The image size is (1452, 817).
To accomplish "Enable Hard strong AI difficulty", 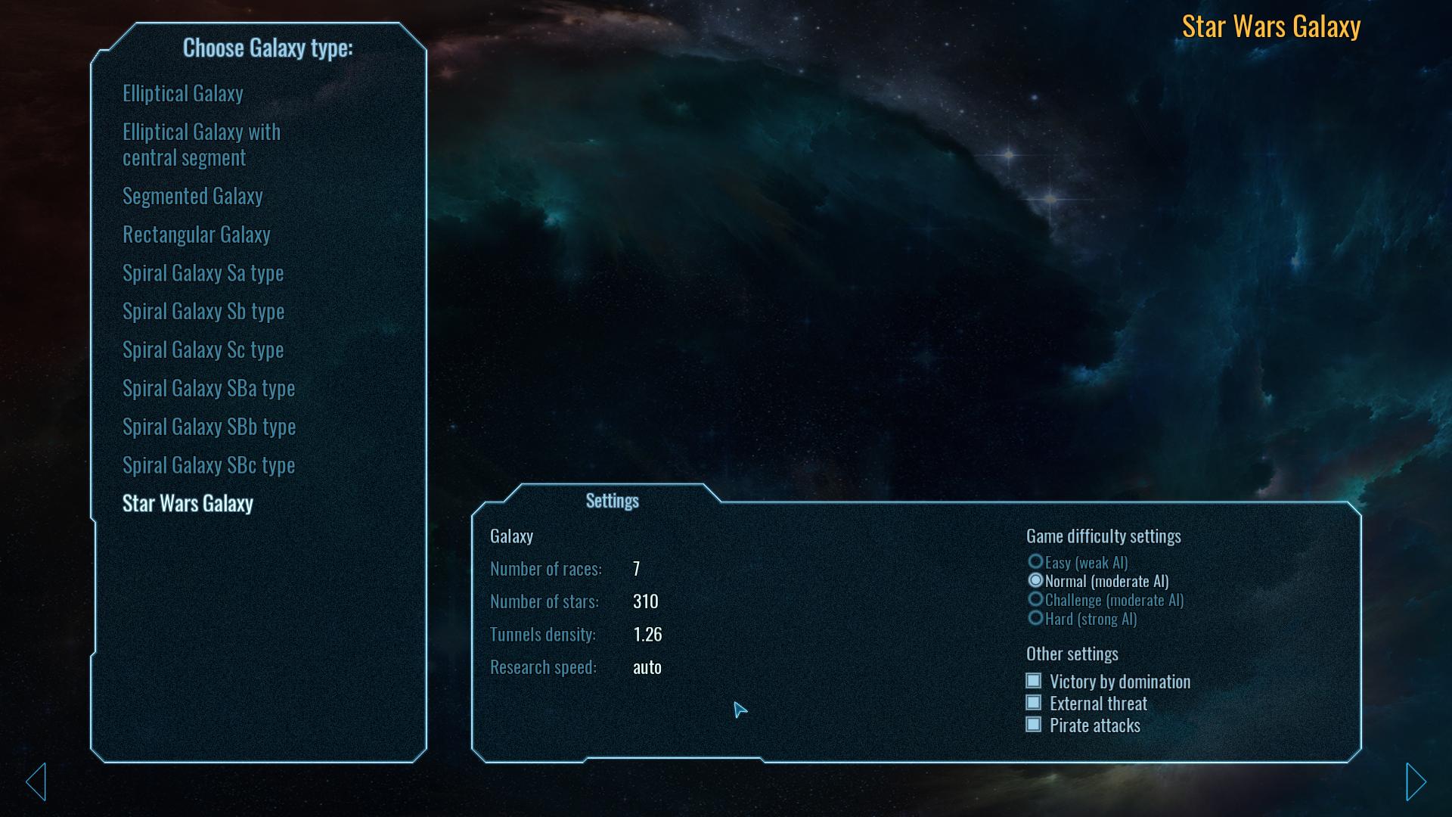I will pyautogui.click(x=1037, y=619).
